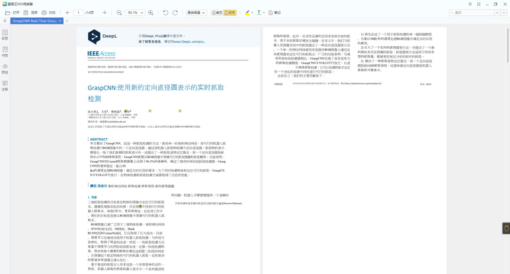
Task: Find previous search result arrow
Action: 497,13
